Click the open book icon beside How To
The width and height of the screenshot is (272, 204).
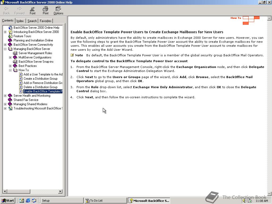(15, 70)
